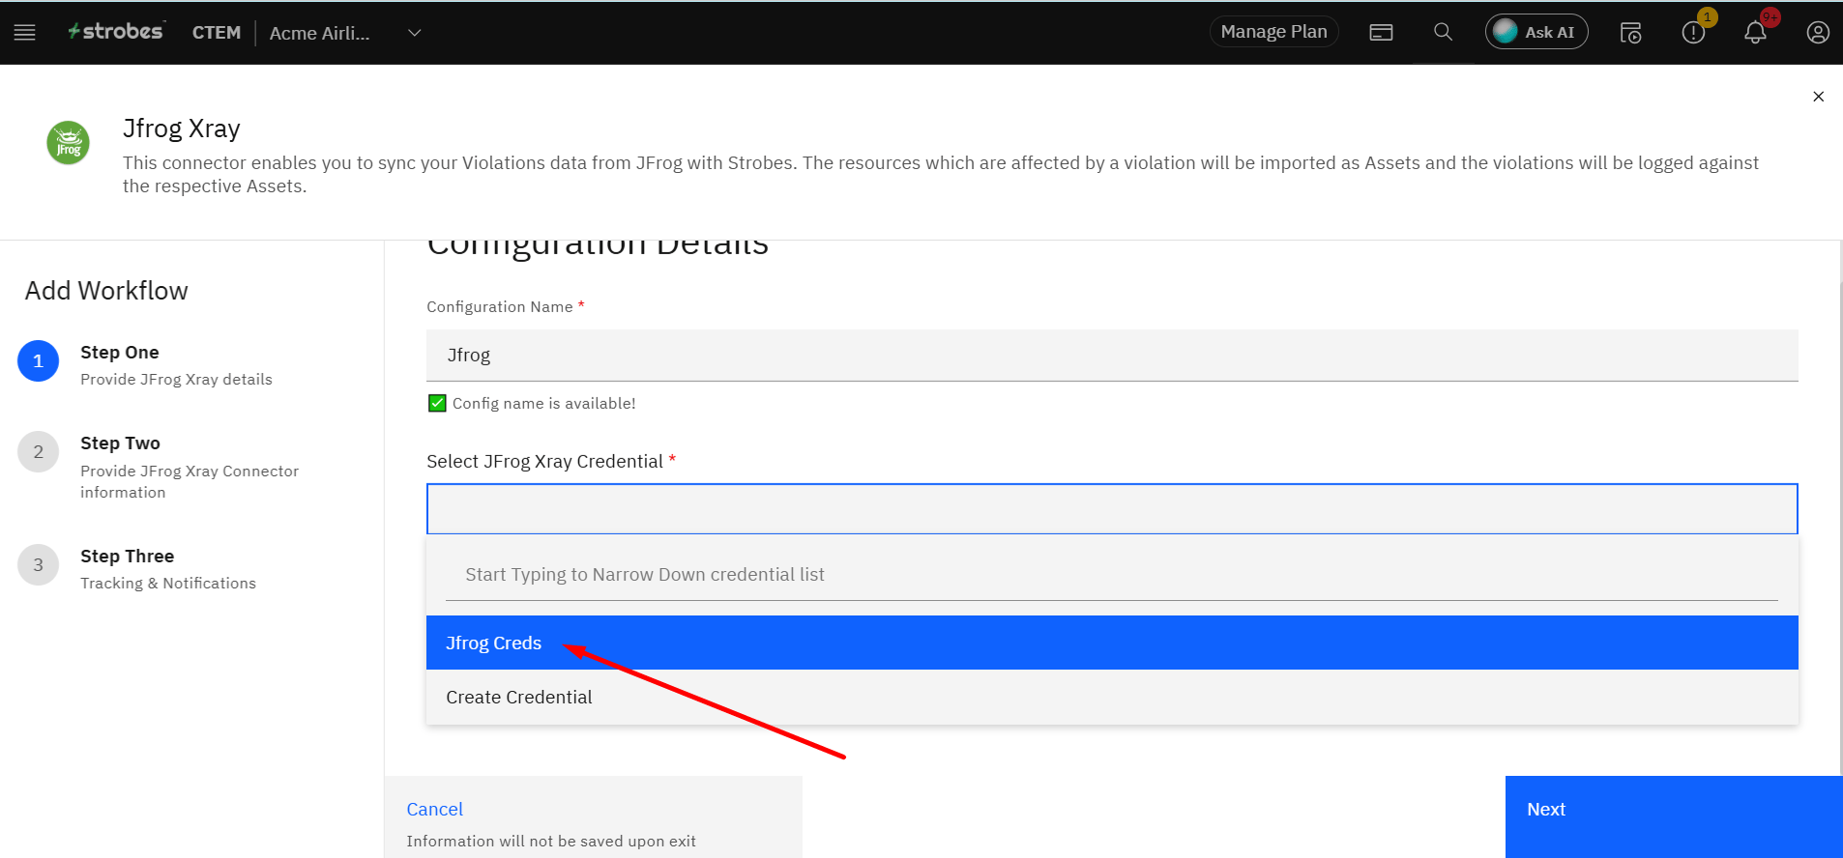The width and height of the screenshot is (1843, 858).
Task: Open the Ask AI assistant
Action: [1536, 32]
